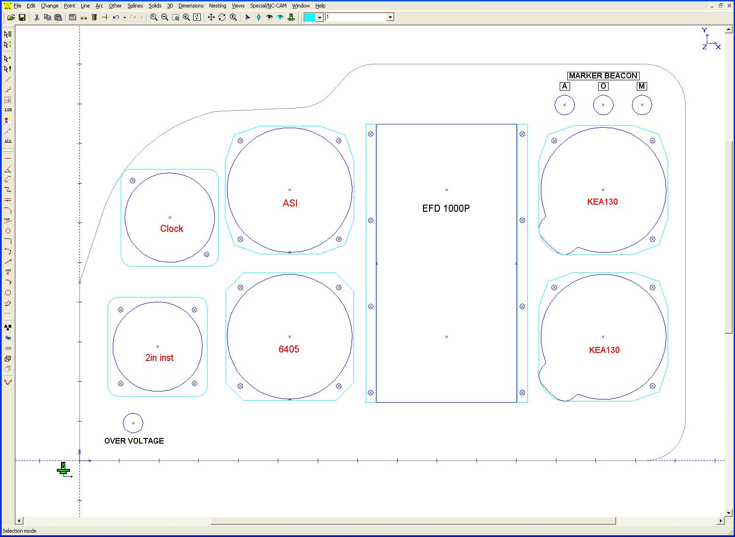Open a file with the folder icon

click(11, 17)
